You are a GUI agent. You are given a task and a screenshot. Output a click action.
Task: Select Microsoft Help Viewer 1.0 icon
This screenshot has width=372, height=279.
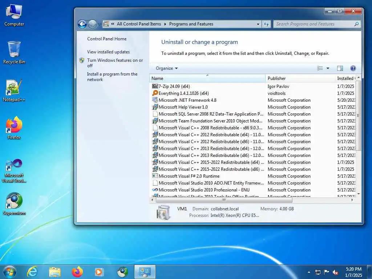[x=155, y=107]
